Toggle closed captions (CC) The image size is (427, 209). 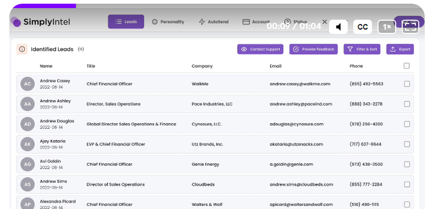363,27
